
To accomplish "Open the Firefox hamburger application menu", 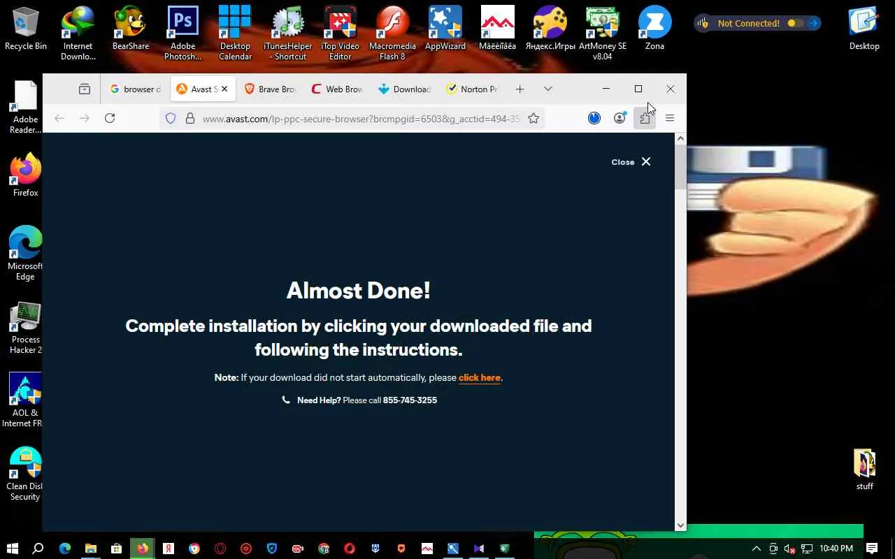I will (x=670, y=119).
